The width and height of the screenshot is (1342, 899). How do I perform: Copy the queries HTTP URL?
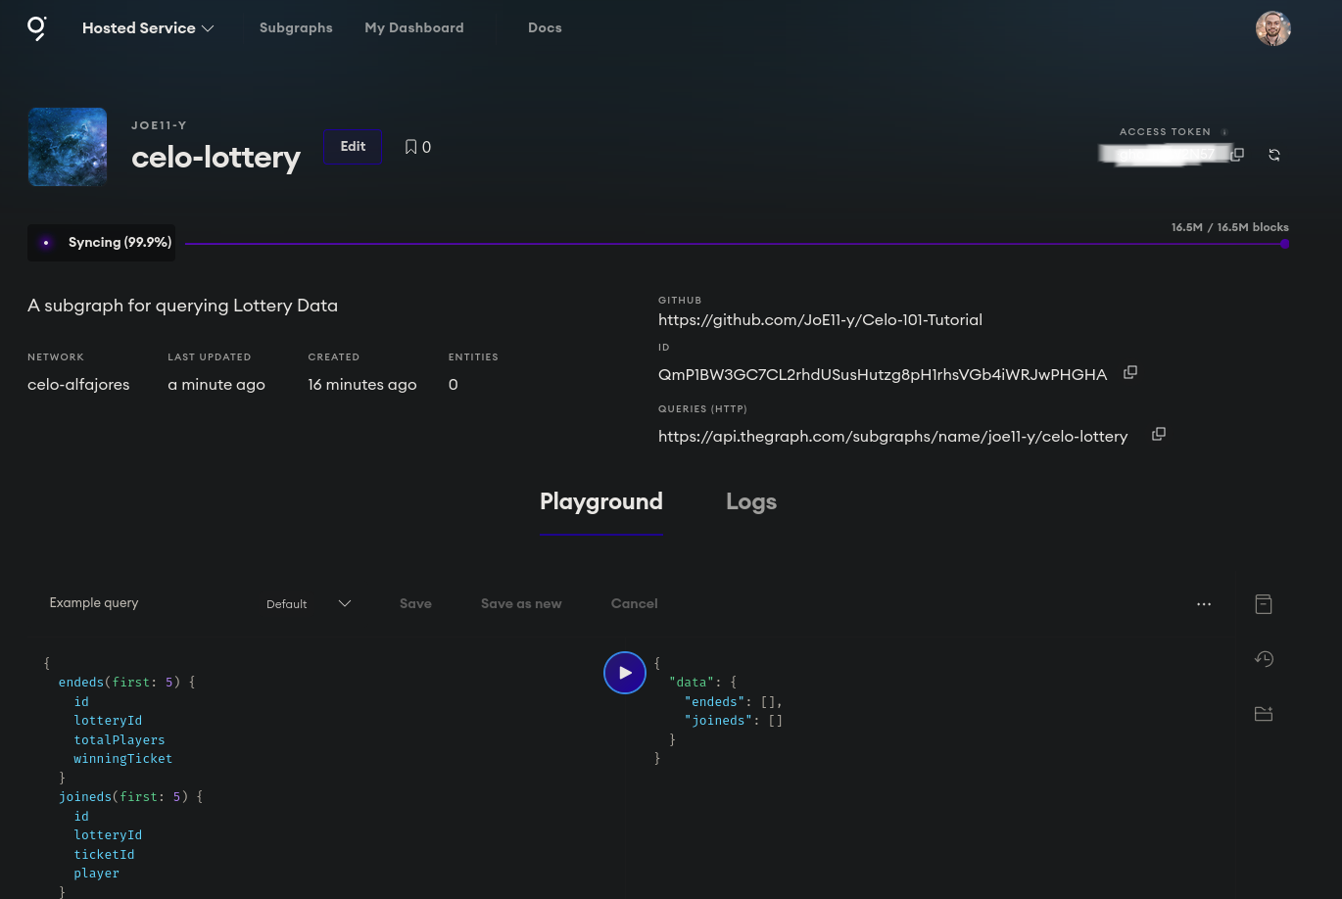click(x=1158, y=434)
